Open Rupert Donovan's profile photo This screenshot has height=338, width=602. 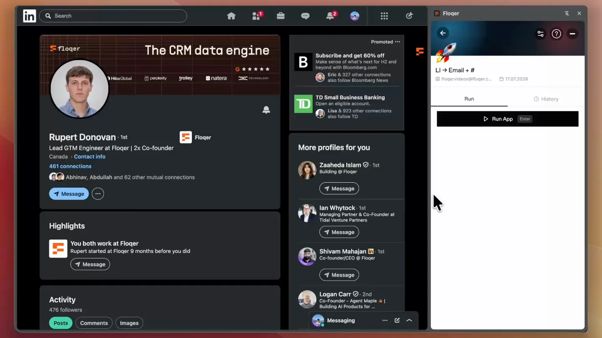click(79, 88)
